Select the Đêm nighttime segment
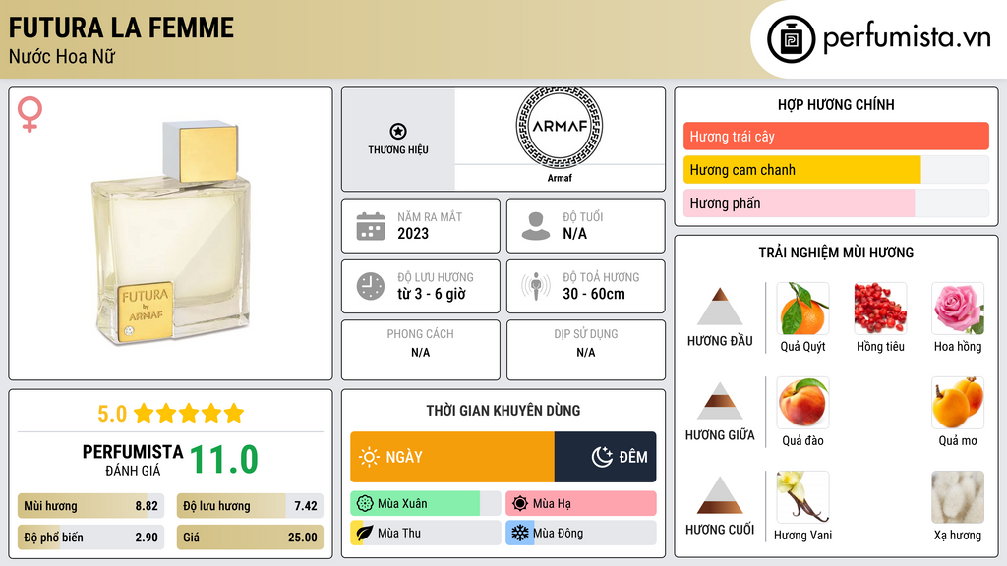This screenshot has width=1007, height=566. tap(605, 457)
